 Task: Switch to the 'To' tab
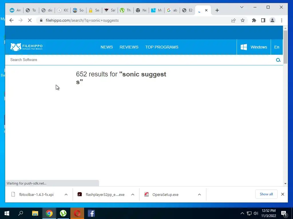click(31, 10)
